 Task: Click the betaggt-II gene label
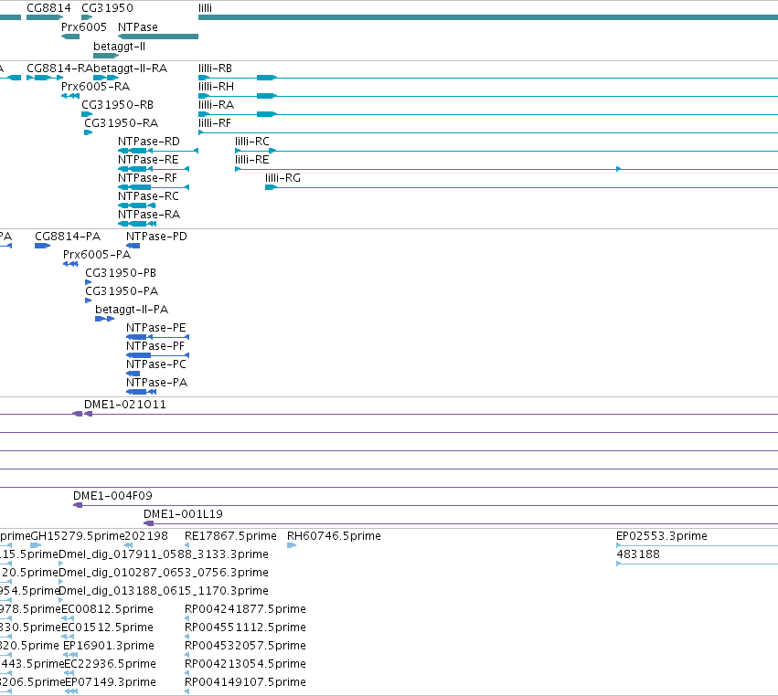coord(119,46)
